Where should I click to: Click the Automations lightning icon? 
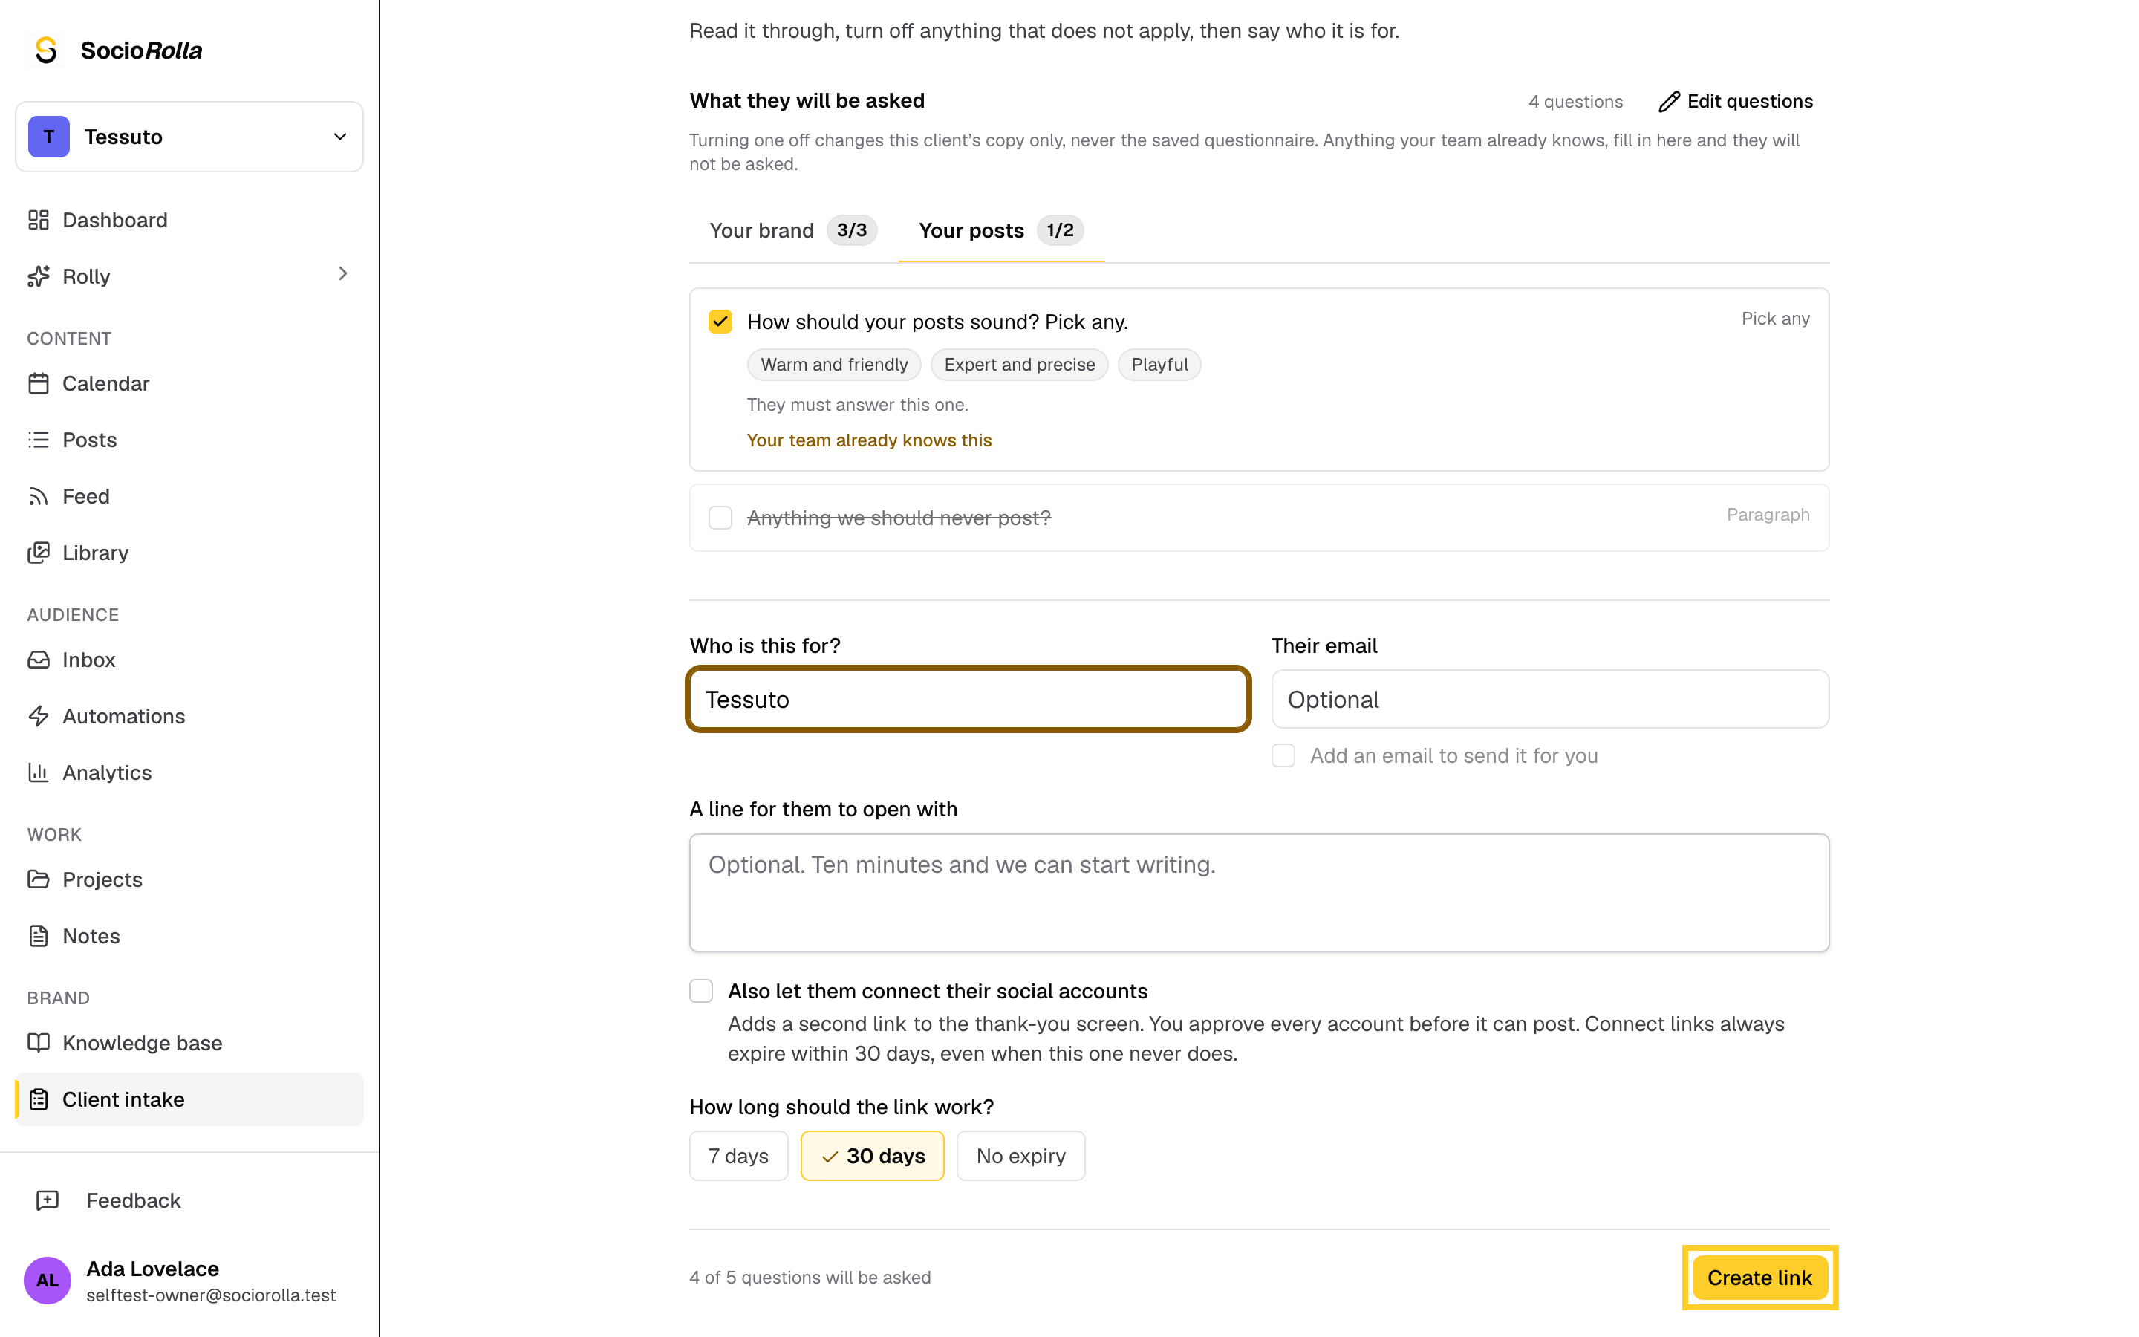point(38,716)
